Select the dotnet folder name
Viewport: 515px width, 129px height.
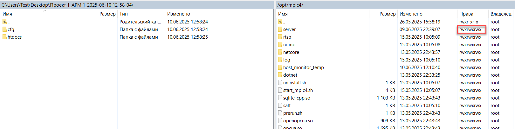point(290,75)
